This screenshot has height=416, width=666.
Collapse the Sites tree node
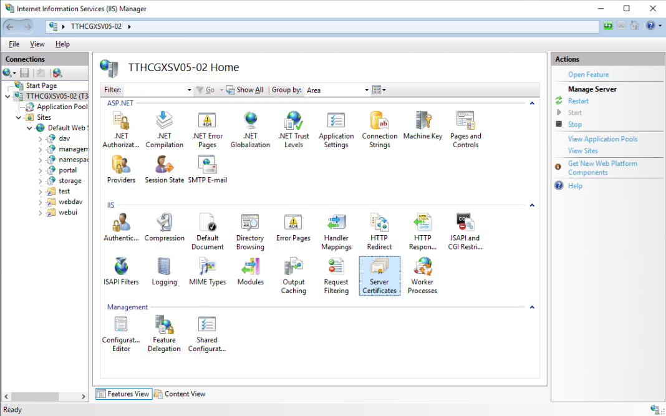point(19,118)
